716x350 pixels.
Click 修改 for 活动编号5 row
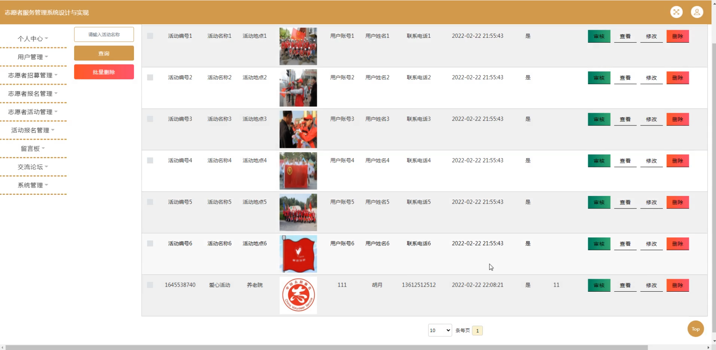point(651,202)
